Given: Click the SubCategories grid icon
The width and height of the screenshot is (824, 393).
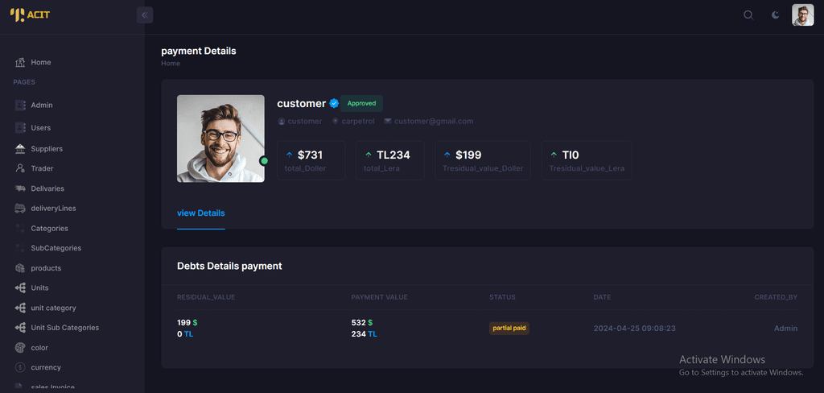Looking at the screenshot, I should (x=20, y=248).
